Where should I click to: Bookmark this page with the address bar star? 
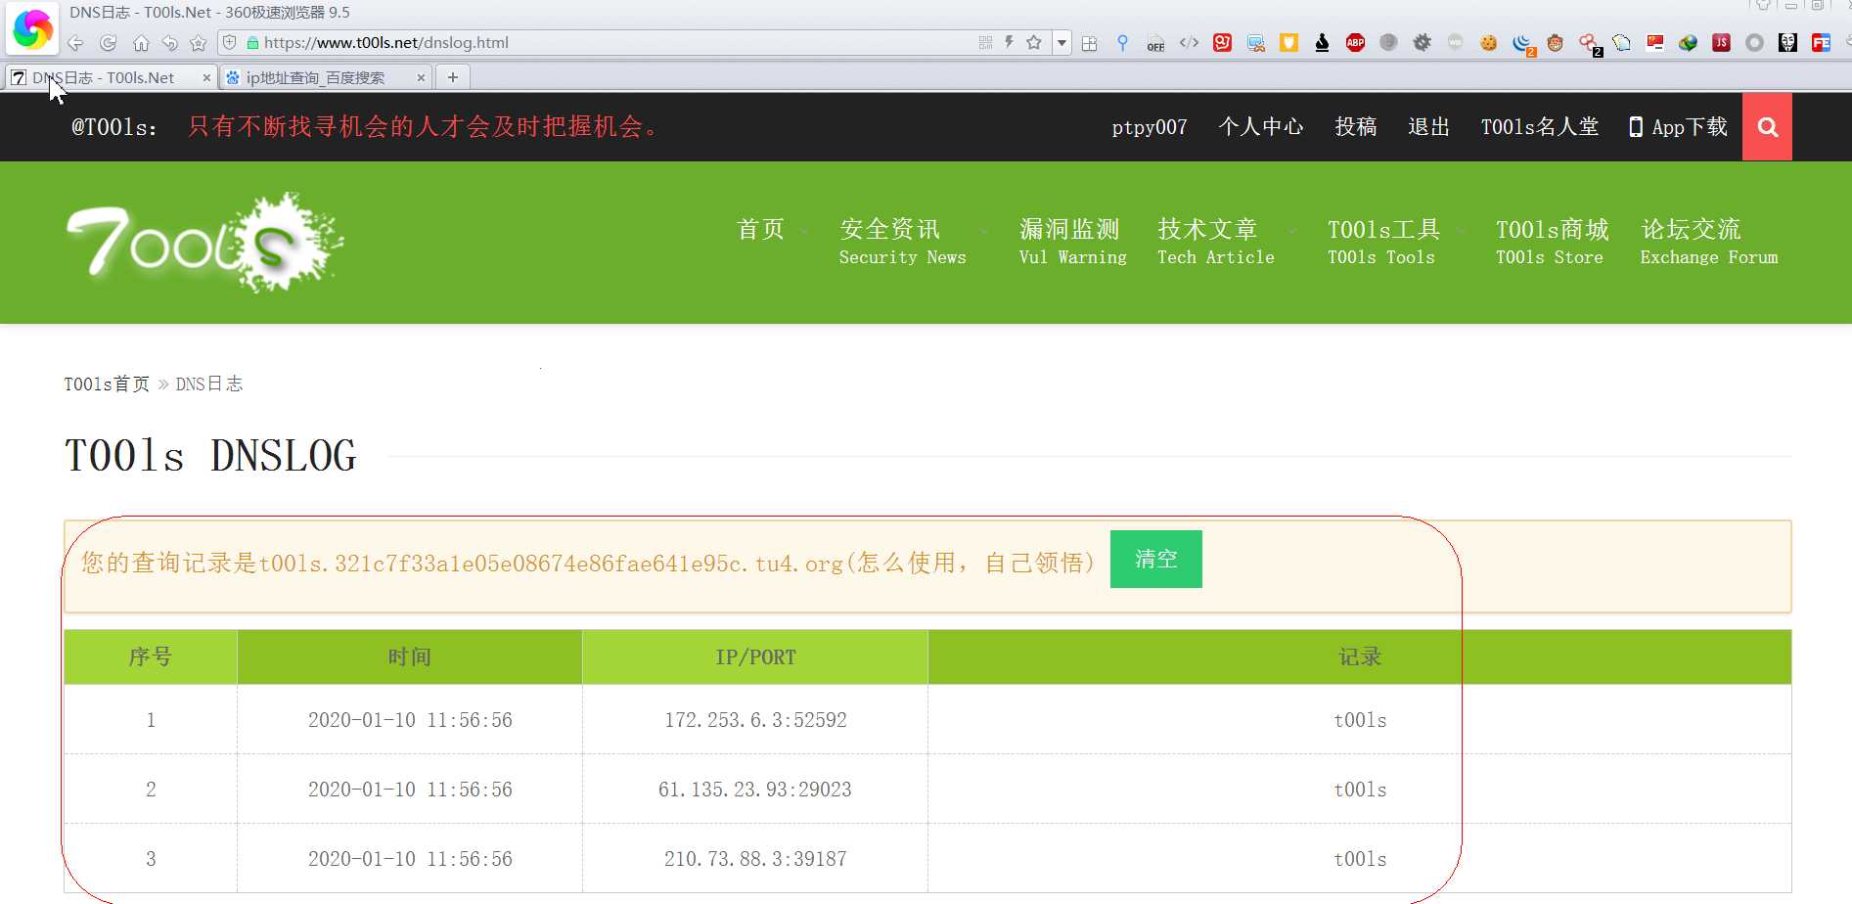(1034, 42)
